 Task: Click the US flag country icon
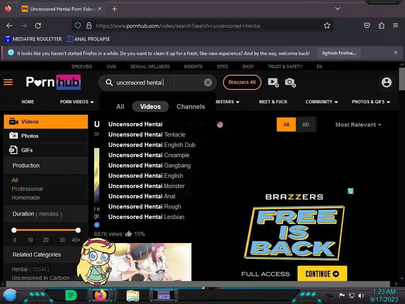(x=220, y=125)
